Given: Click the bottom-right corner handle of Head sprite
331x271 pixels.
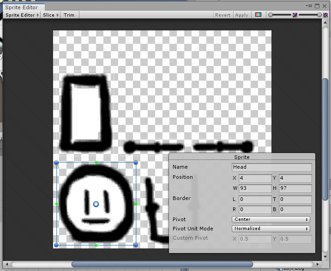Looking at the screenshot, I should coord(136,245).
